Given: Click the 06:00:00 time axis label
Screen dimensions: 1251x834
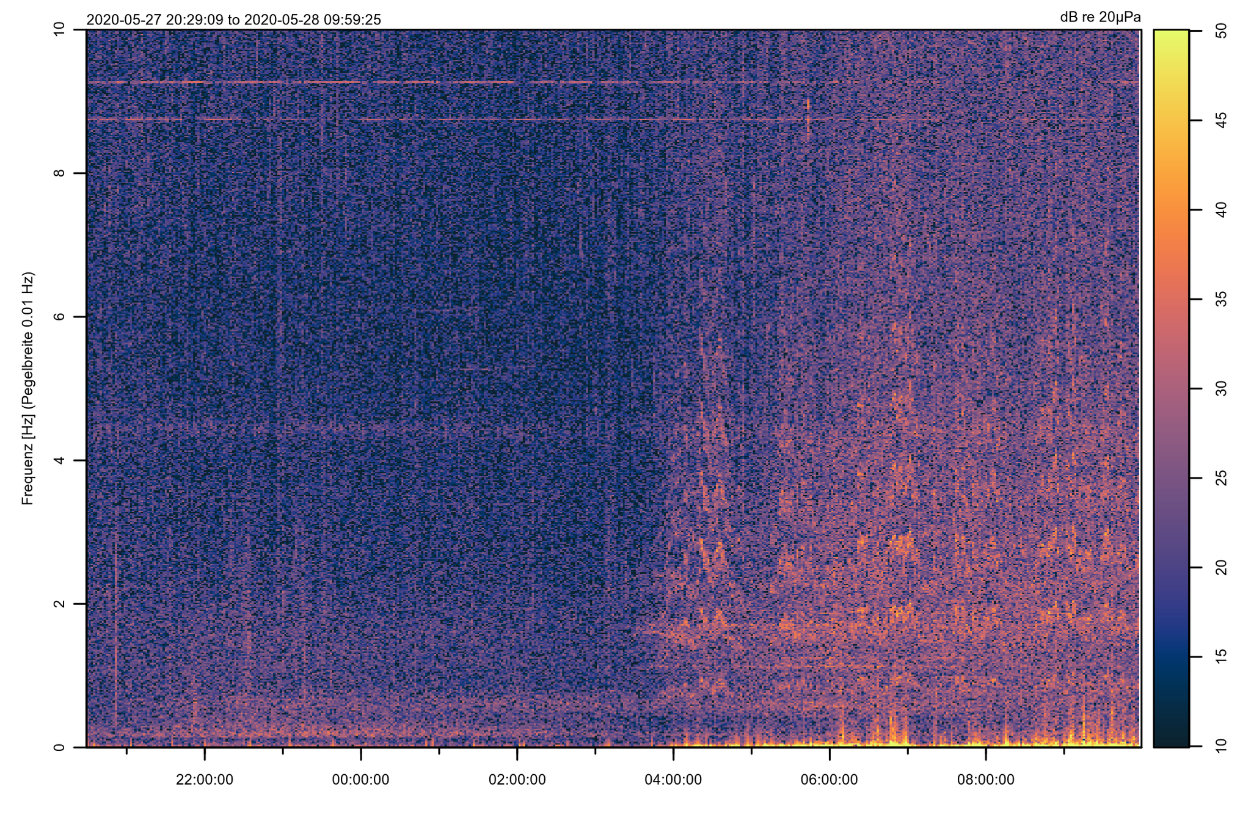Looking at the screenshot, I should 830,780.
